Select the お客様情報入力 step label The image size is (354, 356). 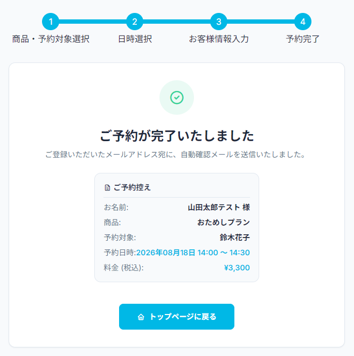219,39
